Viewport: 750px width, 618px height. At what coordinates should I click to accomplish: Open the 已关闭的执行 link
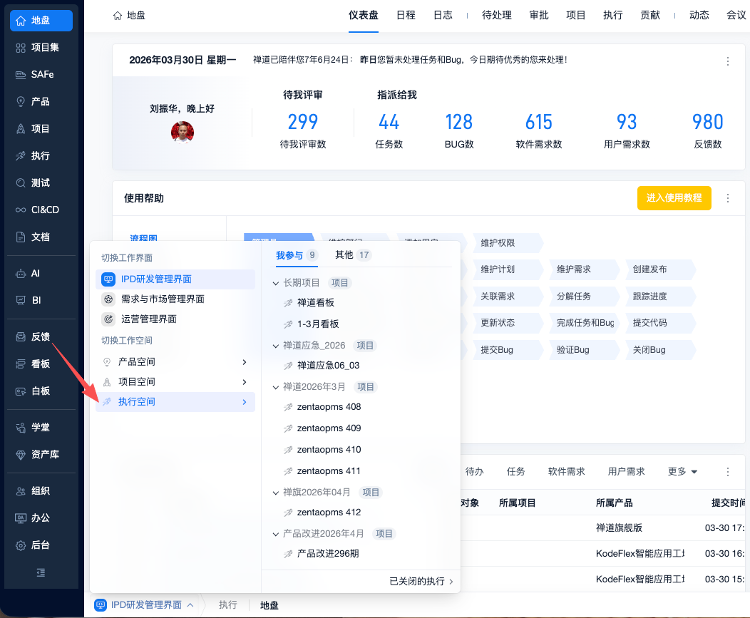[421, 581]
